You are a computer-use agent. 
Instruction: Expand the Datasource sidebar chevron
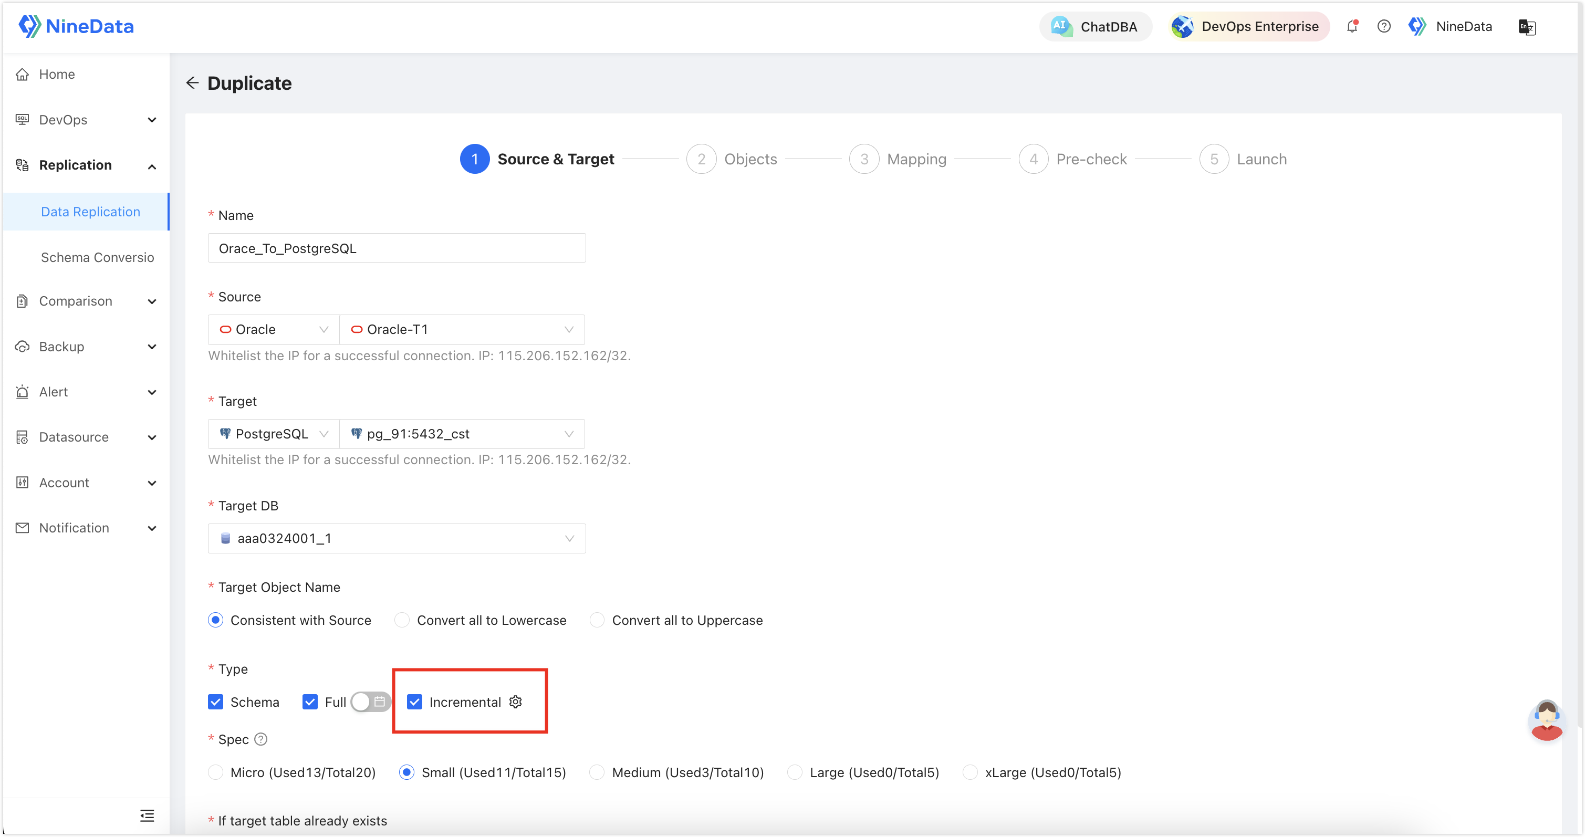point(152,438)
